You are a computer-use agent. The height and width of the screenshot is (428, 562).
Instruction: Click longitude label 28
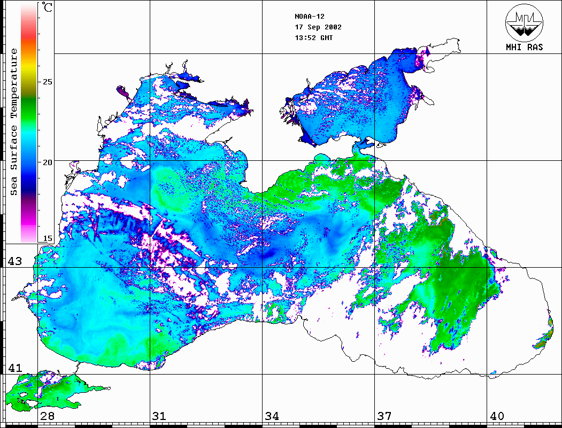click(x=47, y=416)
